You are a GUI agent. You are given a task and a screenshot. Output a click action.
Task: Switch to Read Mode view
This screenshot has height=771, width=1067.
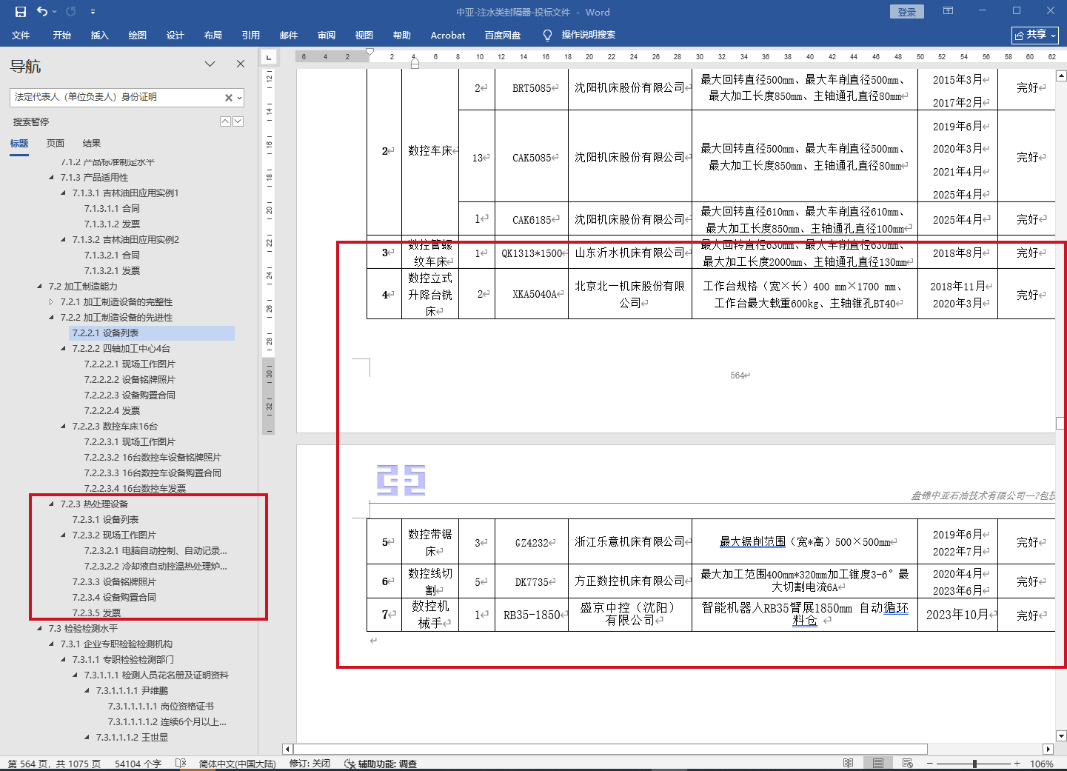click(x=849, y=764)
